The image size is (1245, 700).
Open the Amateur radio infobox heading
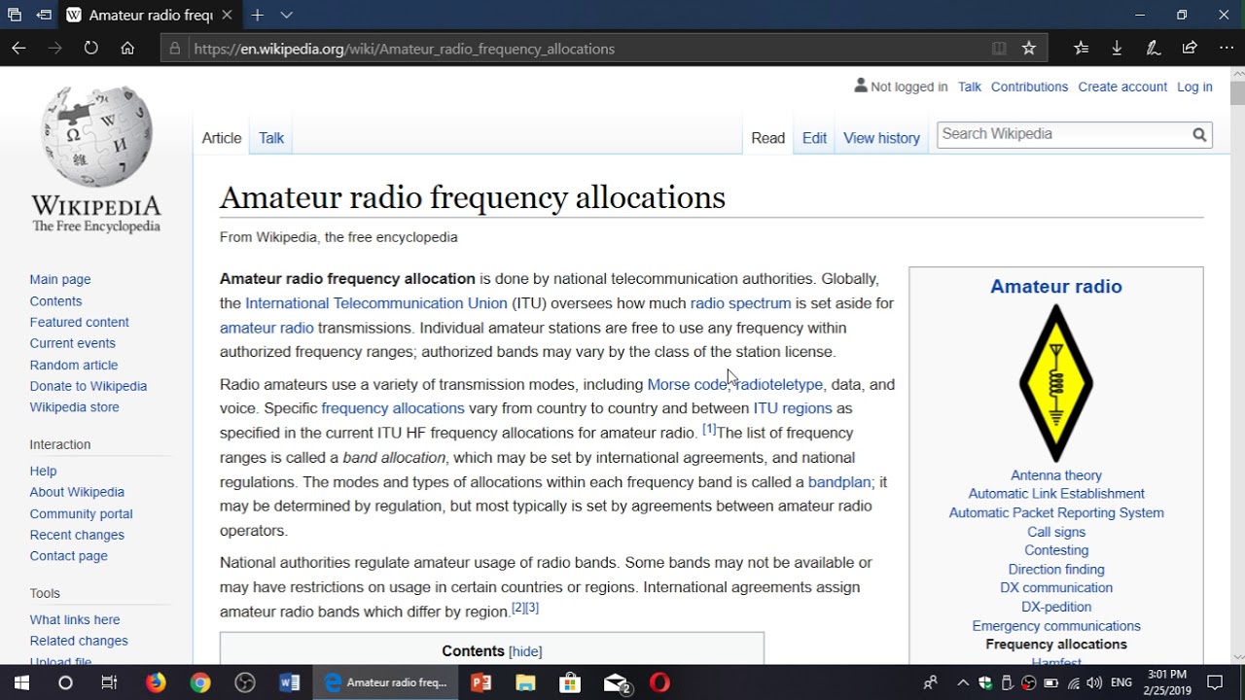point(1056,287)
